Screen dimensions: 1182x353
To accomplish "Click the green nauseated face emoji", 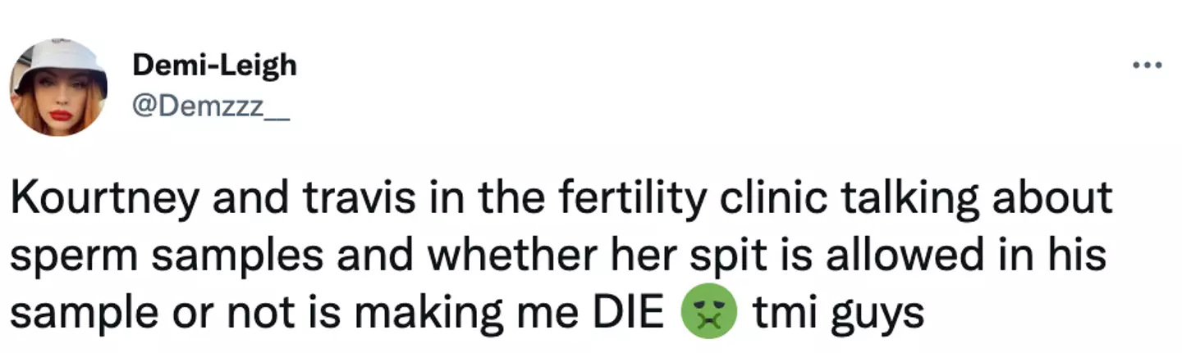I will [x=710, y=312].
